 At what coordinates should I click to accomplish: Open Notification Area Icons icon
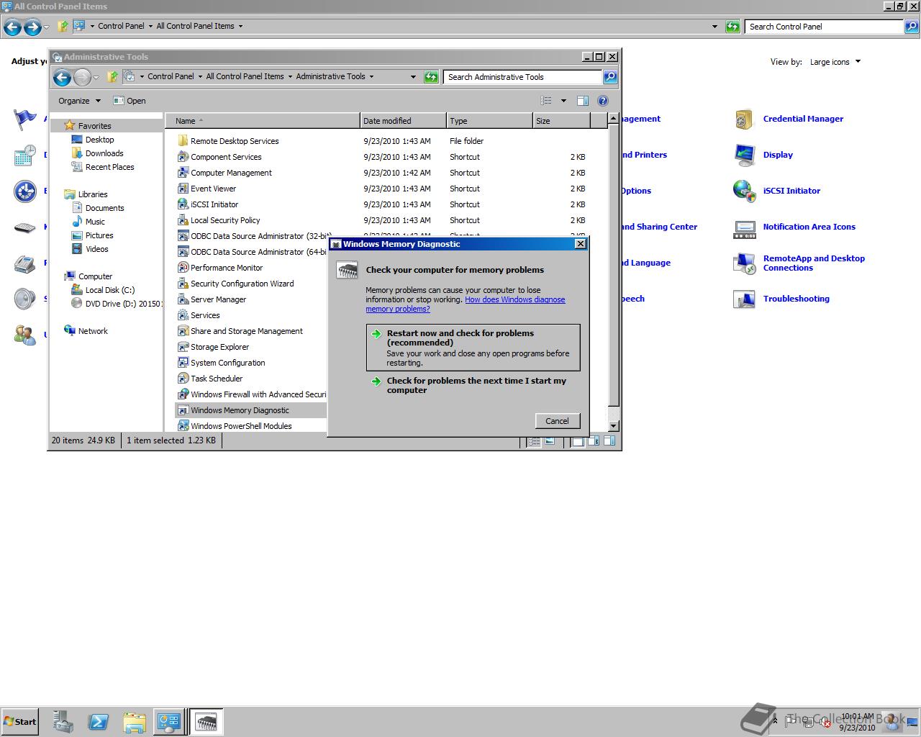click(x=744, y=230)
